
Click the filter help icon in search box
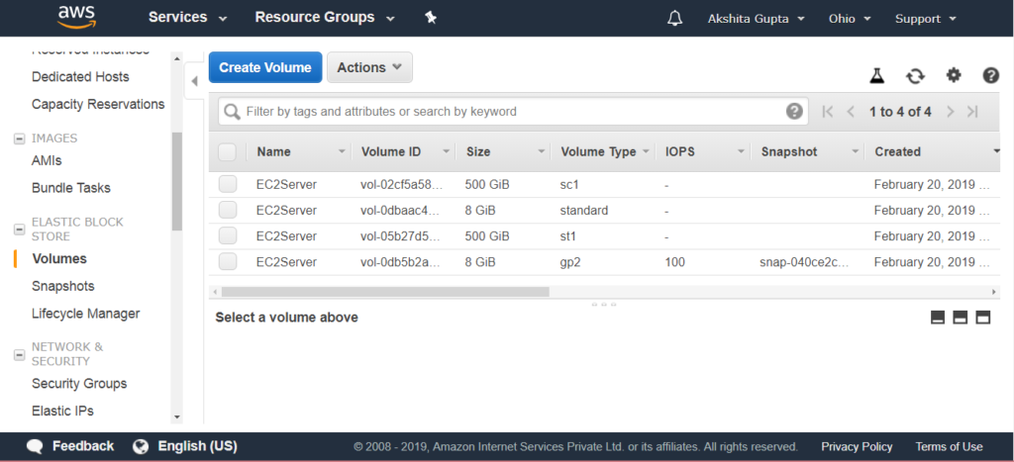tap(794, 111)
